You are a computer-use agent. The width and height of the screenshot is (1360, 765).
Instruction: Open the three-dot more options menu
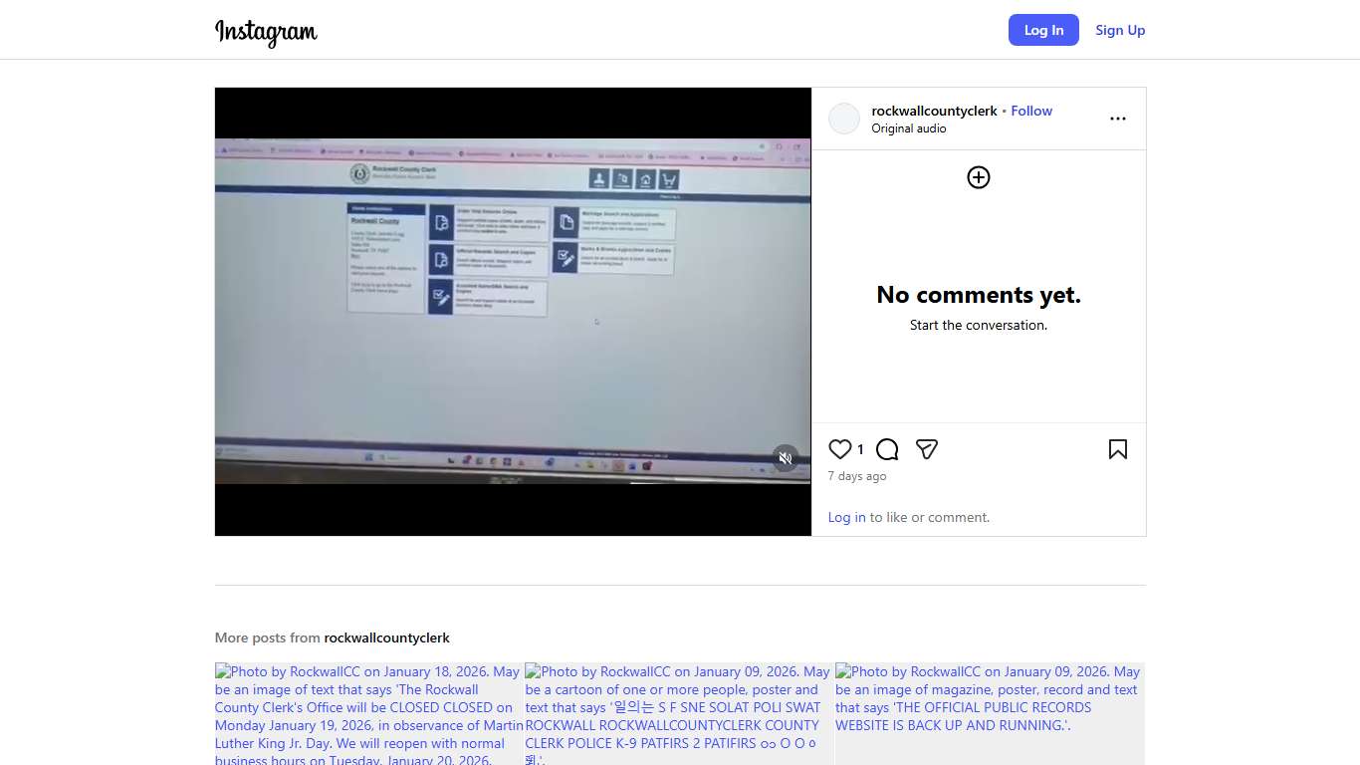click(x=1117, y=119)
